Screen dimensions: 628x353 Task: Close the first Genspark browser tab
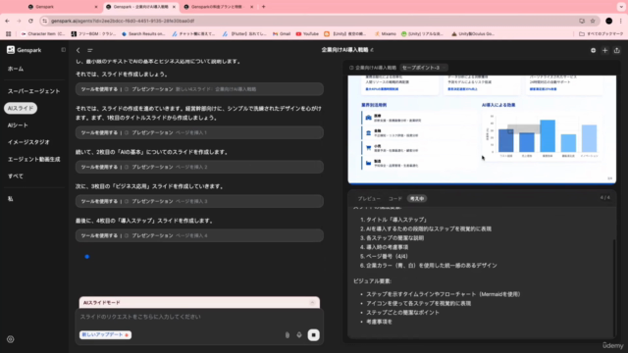coord(96,7)
